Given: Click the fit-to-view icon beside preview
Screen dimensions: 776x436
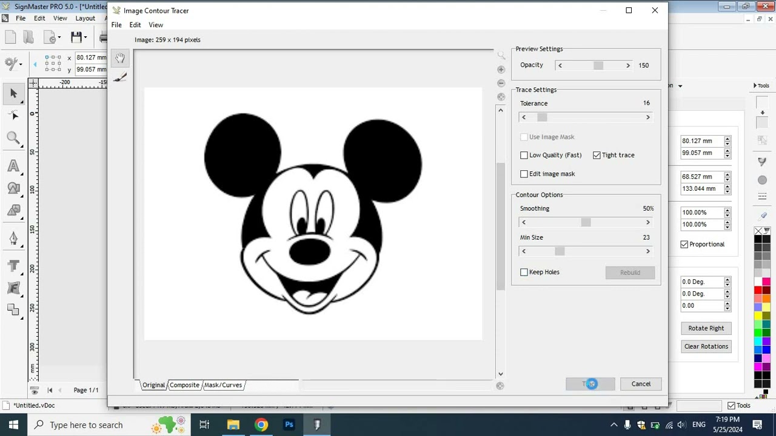Looking at the screenshot, I should (501, 97).
